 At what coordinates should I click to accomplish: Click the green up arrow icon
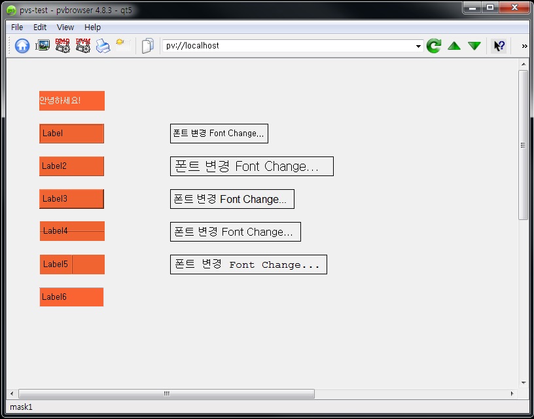click(x=454, y=46)
